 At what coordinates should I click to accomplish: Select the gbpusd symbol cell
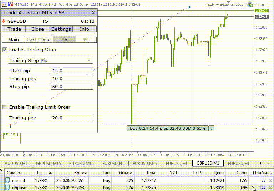19,188
